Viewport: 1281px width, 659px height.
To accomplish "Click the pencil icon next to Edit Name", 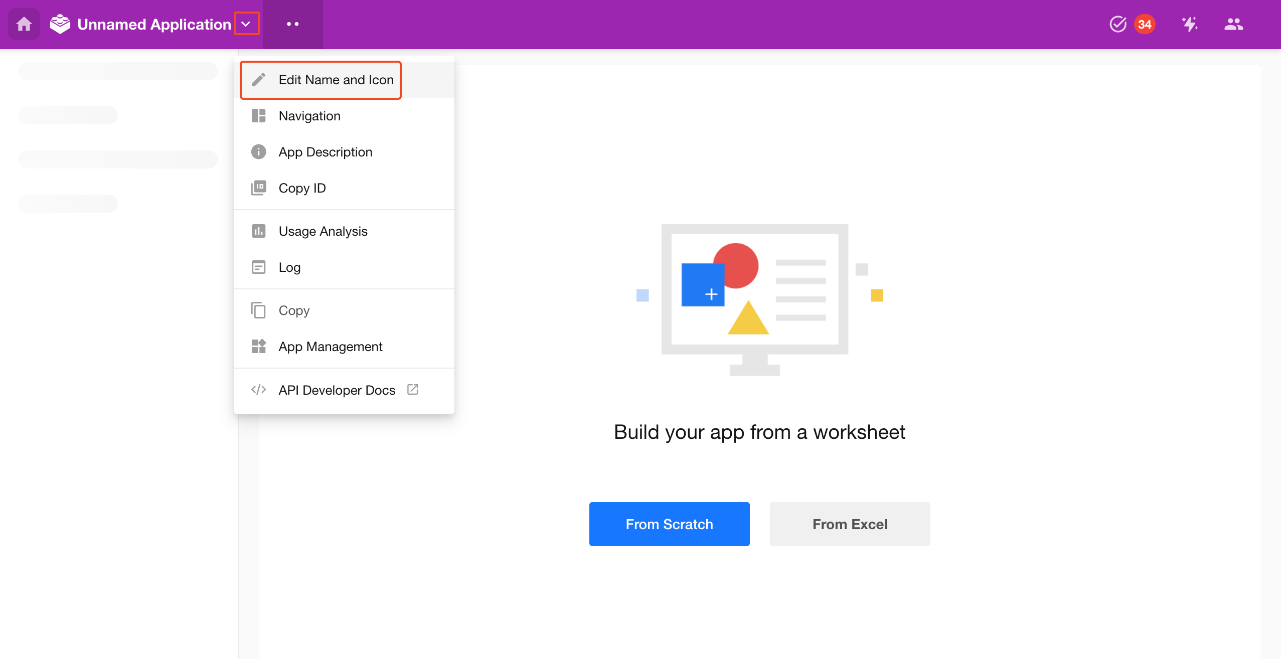I will (259, 80).
